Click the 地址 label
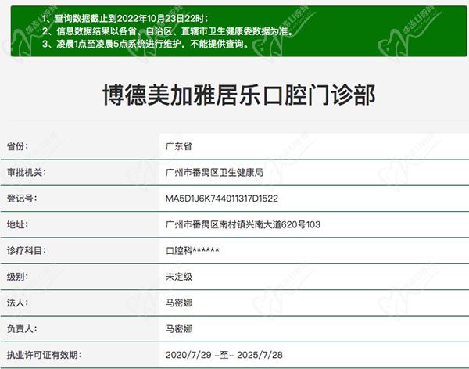This screenshot has width=469, height=369. 17,224
